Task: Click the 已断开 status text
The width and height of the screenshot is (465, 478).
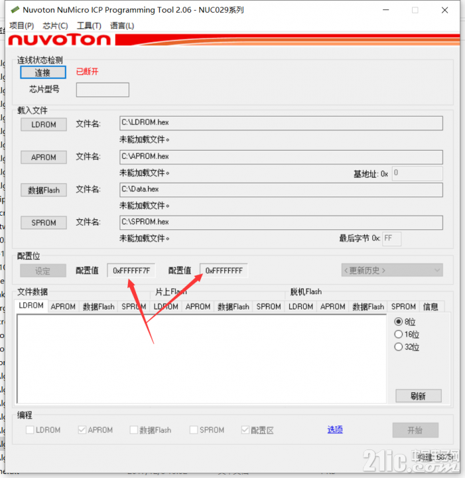Action: (87, 72)
